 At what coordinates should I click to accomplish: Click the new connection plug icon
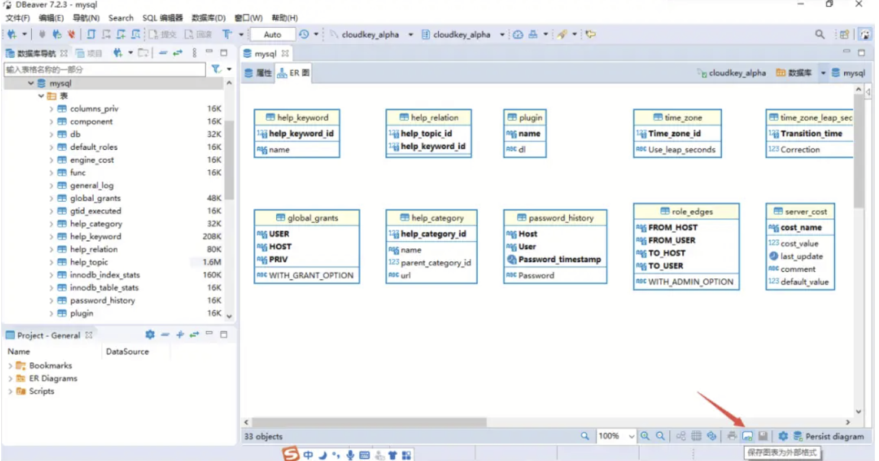pos(12,34)
